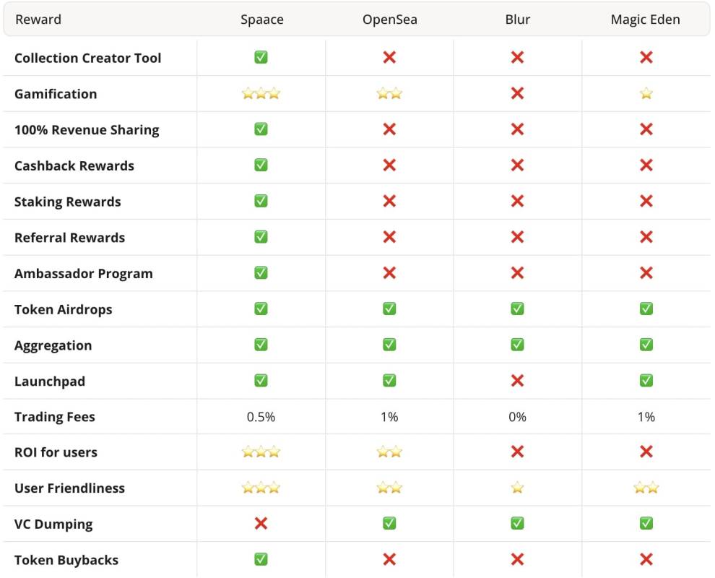
Task: Click Magic Eden's Launchpad green check
Action: [x=646, y=381]
